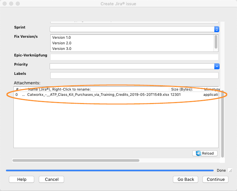Click the Fix Version/s list scrollbar
The width and height of the screenshot is (237, 191).
coord(216,42)
